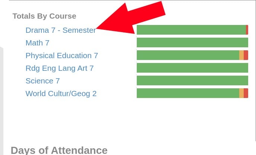Select the Rdg Eng Lang Art 7 link
This screenshot has width=256, height=155.
coord(59,68)
